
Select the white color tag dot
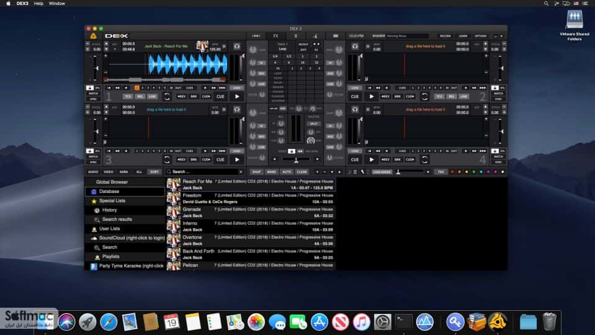[503, 172]
